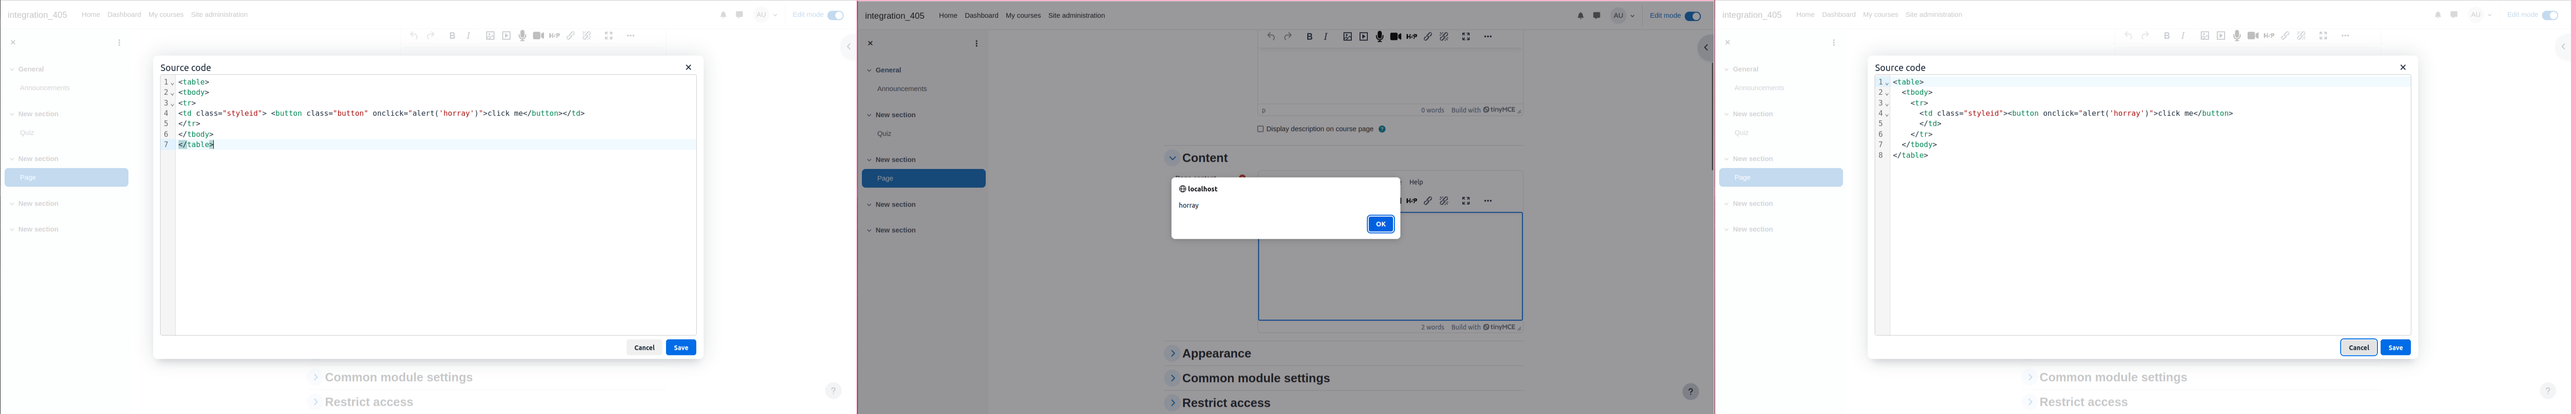Toggle Edit mode switch in the middle window

[x=1693, y=16]
